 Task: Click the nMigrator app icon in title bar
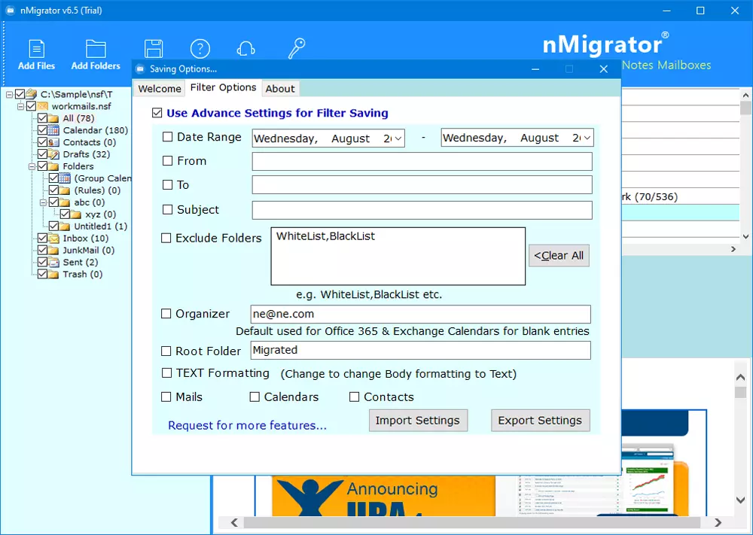point(10,11)
